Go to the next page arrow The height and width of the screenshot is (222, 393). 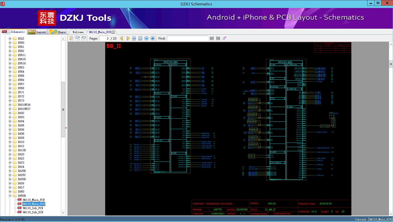pos(128,38)
